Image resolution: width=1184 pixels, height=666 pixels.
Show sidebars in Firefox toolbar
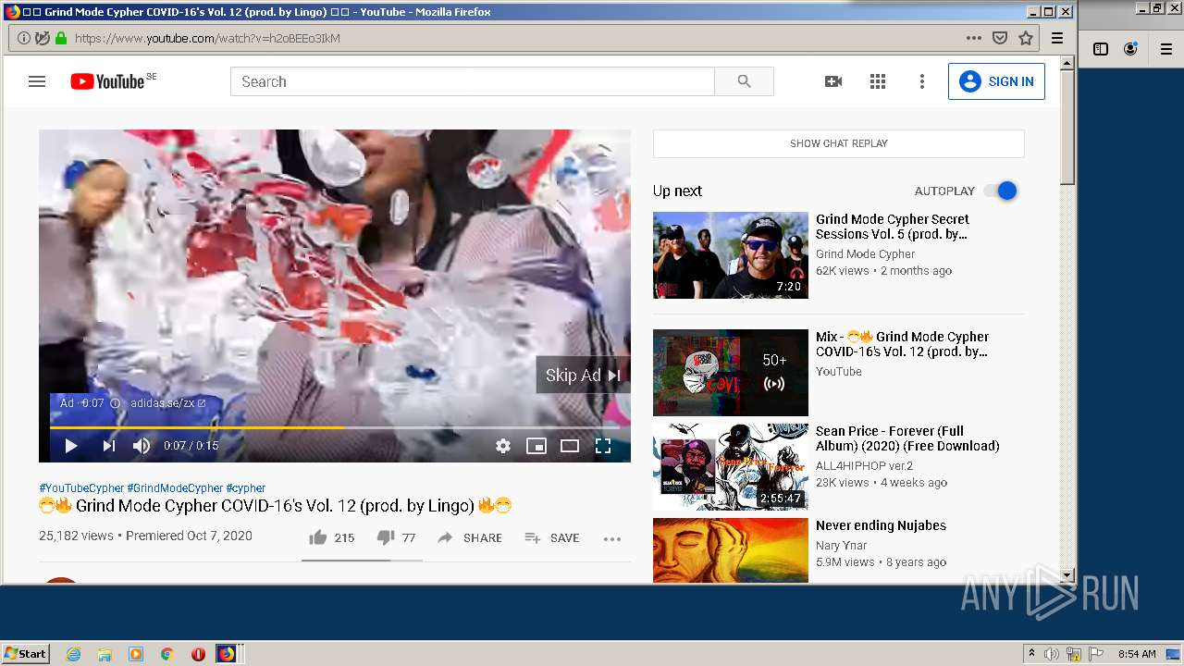(x=1101, y=49)
